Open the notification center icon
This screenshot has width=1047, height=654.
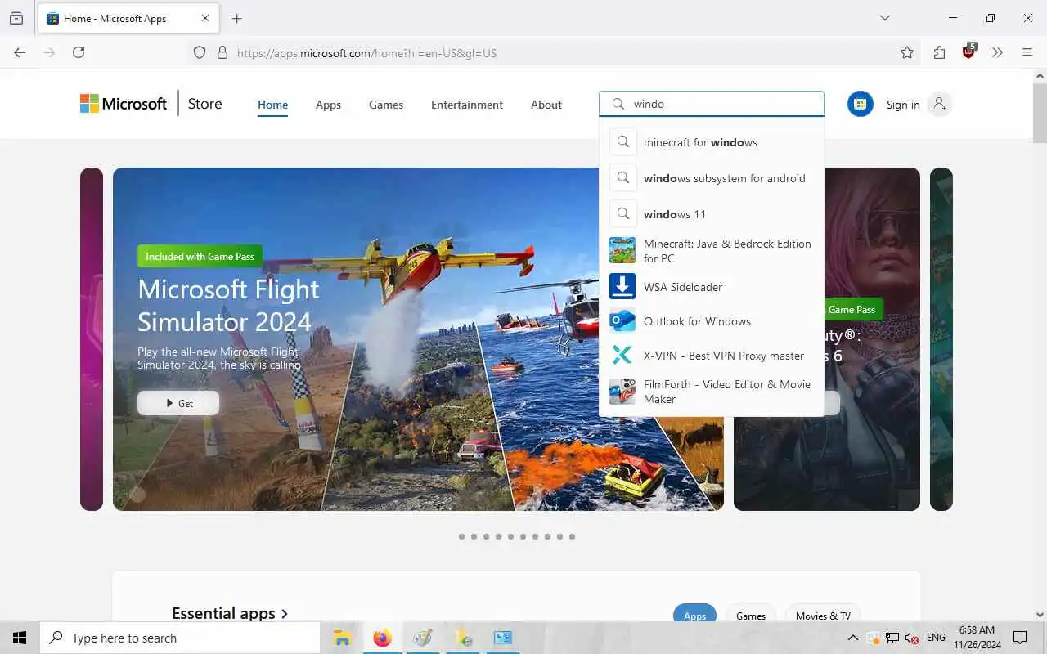pyautogui.click(x=1020, y=638)
